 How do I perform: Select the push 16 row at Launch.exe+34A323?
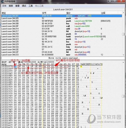coord(61,39)
